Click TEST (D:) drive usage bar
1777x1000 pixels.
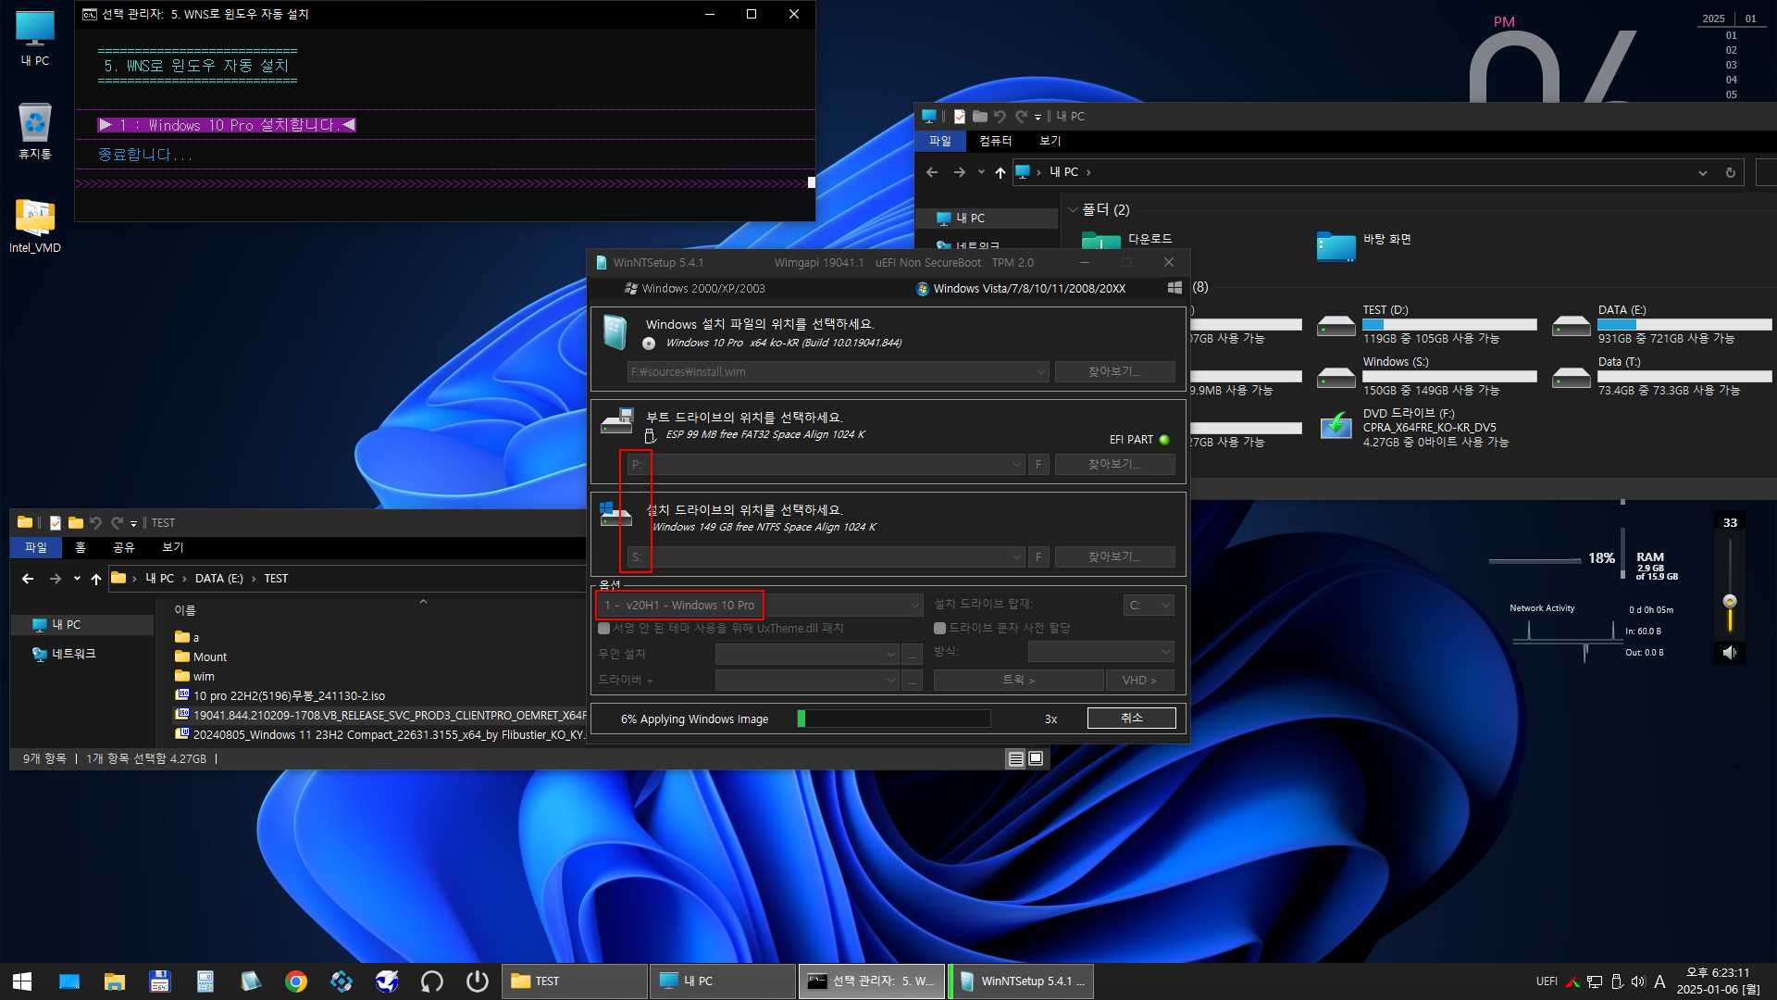coord(1449,325)
